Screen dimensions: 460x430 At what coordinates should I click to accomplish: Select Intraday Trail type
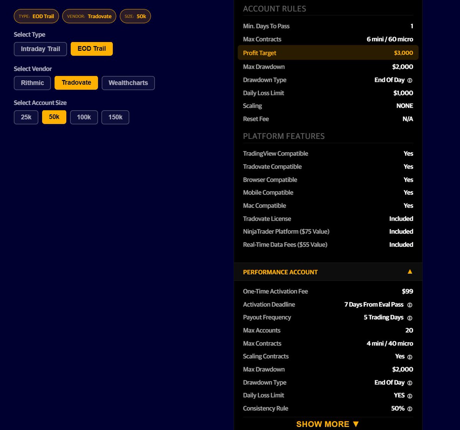pos(40,49)
